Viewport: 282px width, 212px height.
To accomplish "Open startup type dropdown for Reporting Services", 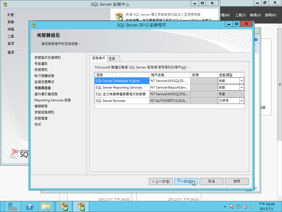I will 242,88.
